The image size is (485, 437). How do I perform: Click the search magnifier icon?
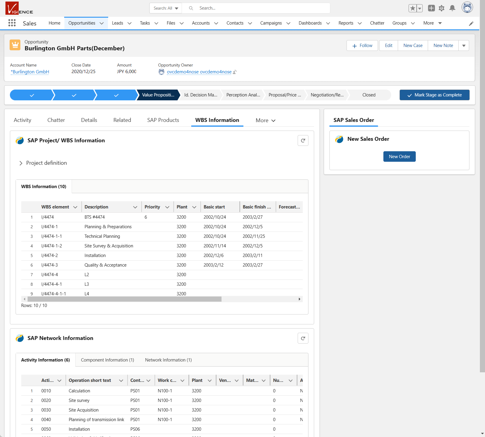click(x=191, y=8)
